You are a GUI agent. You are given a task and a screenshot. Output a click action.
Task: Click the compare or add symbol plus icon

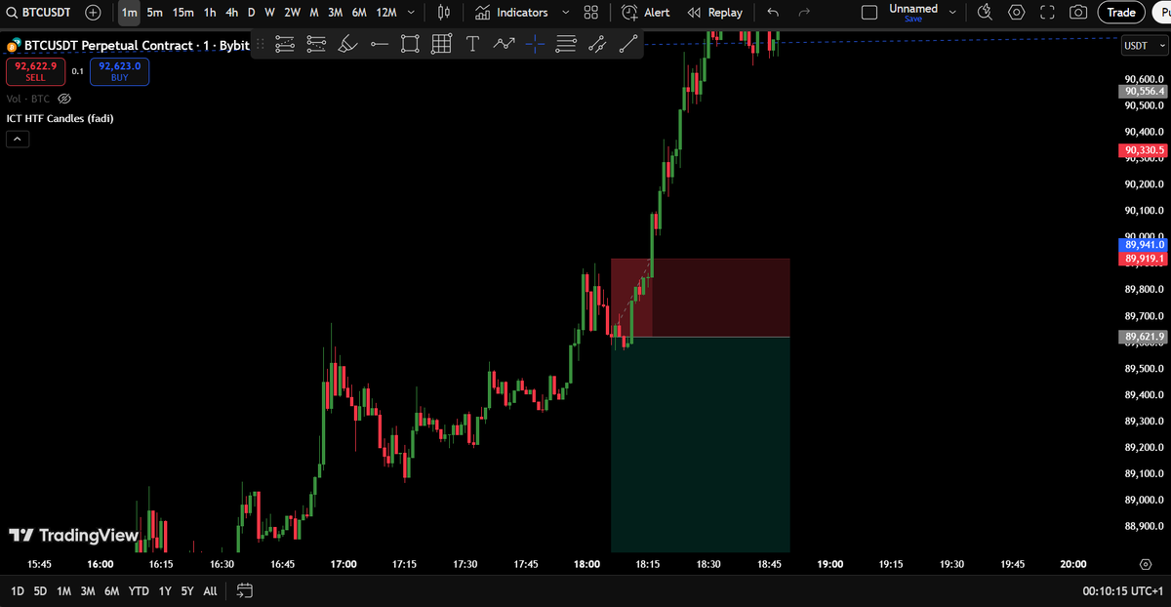[x=93, y=13]
